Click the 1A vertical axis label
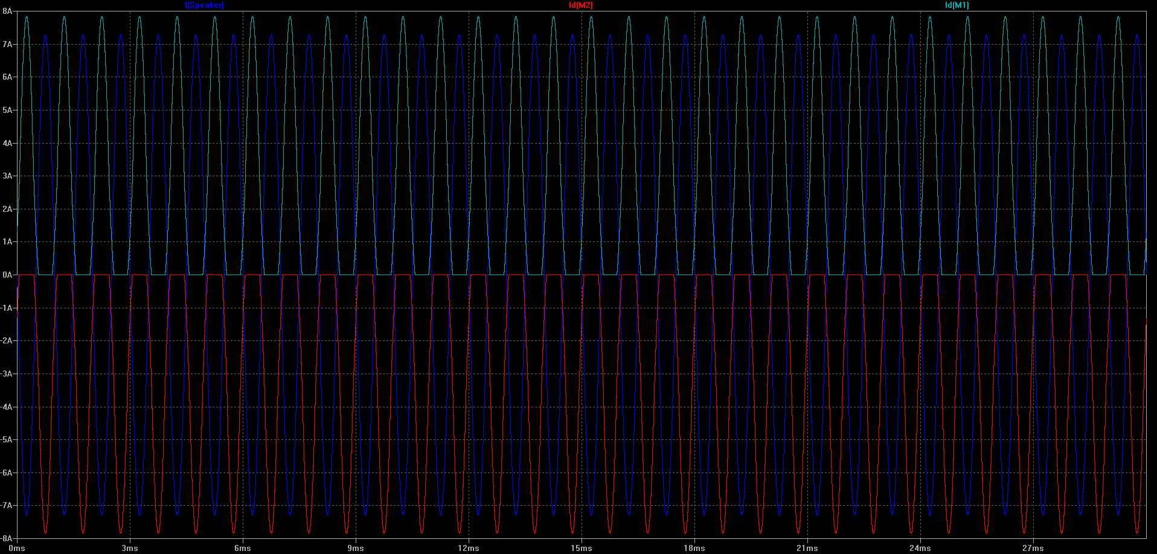 coord(7,242)
